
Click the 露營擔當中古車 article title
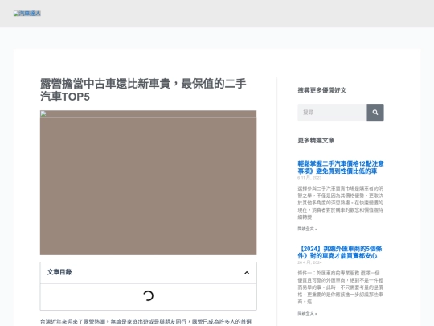pyautogui.click(x=143, y=90)
